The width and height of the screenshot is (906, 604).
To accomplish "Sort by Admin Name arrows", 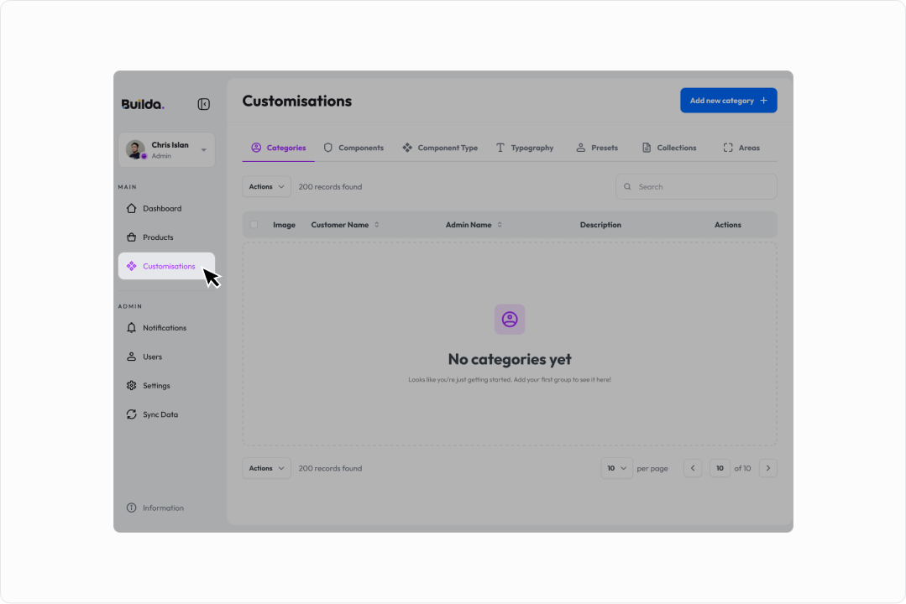I will pos(500,225).
